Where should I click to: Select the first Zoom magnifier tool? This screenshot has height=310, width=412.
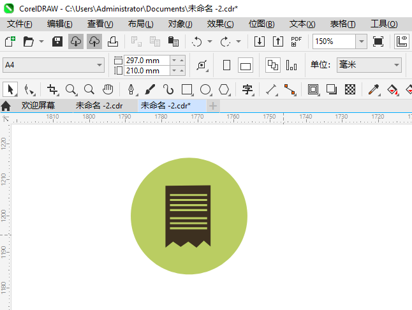tap(71, 89)
